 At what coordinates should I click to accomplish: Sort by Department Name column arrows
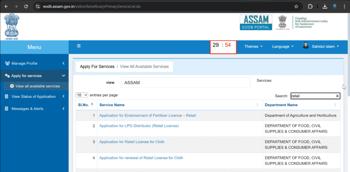[335, 105]
